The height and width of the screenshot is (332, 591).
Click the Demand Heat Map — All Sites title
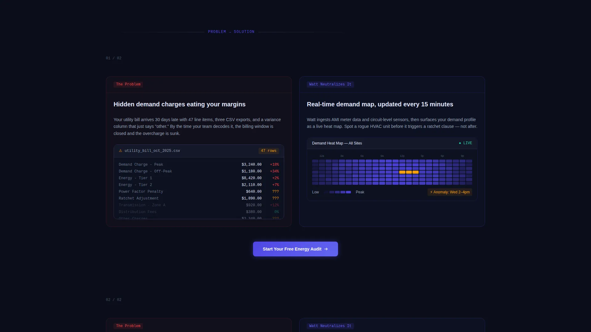click(x=337, y=143)
